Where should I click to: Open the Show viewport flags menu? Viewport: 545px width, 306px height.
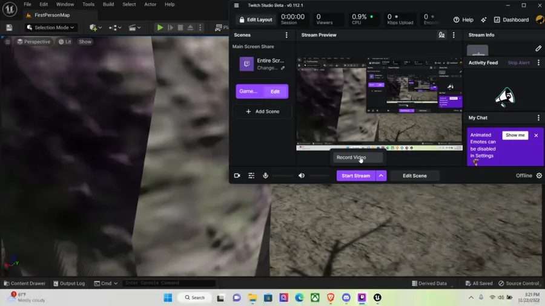[x=85, y=42]
